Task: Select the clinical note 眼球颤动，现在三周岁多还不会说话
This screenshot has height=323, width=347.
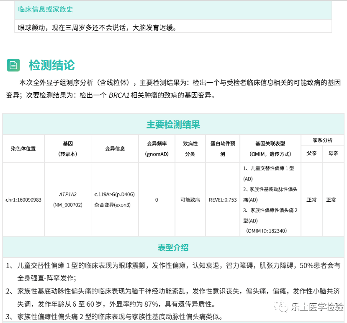Action: click(72, 28)
